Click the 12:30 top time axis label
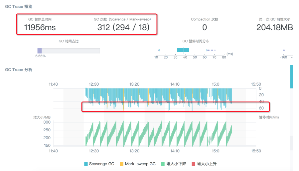 [94, 84]
